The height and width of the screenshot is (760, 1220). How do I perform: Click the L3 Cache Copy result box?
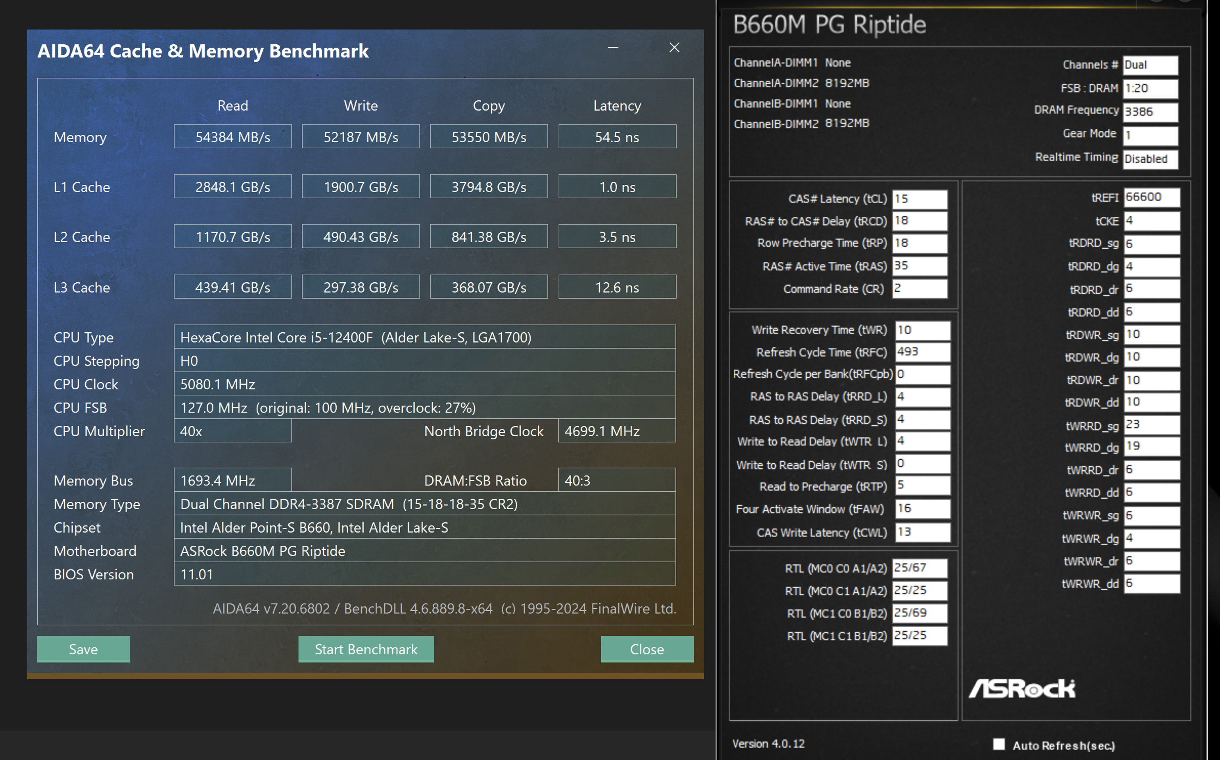coord(488,287)
